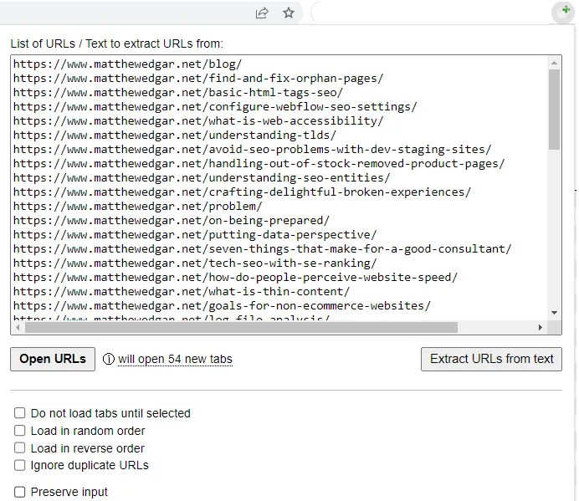Click the understanding-seo-entities URL line
This screenshot has height=501, width=579.
202,178
